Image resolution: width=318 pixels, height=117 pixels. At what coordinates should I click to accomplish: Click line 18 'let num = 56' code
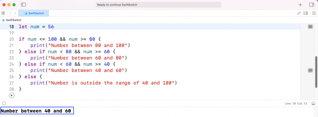click(36, 27)
